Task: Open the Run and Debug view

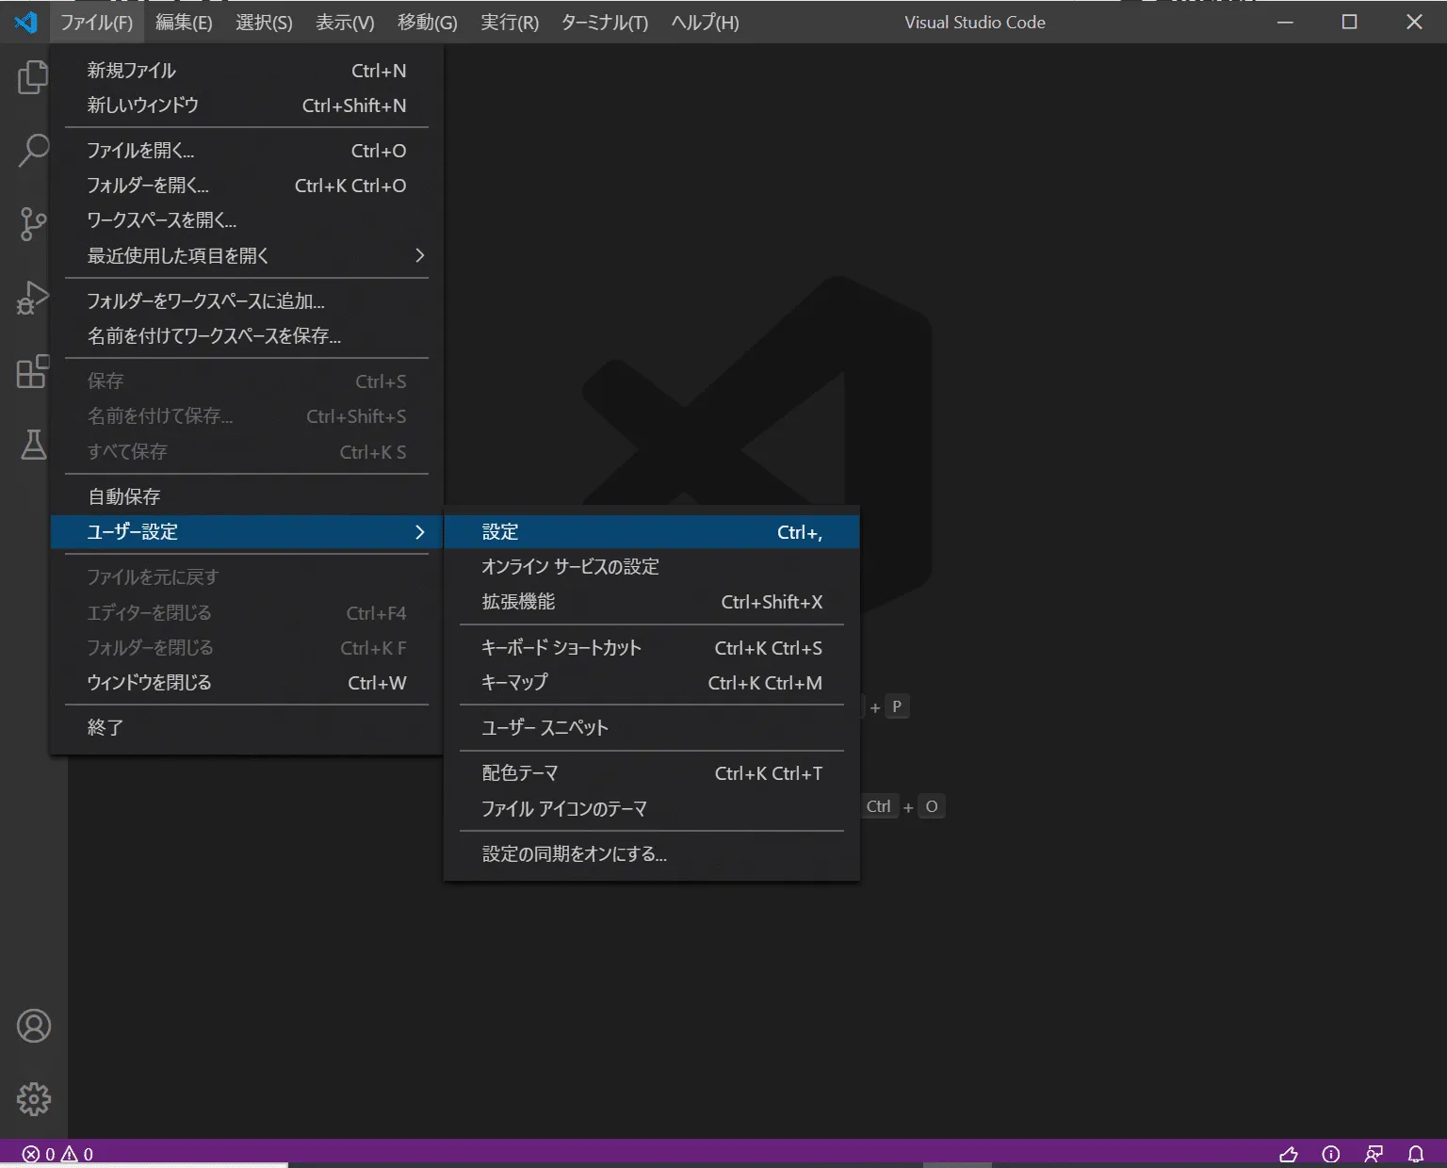Action: pos(33,298)
